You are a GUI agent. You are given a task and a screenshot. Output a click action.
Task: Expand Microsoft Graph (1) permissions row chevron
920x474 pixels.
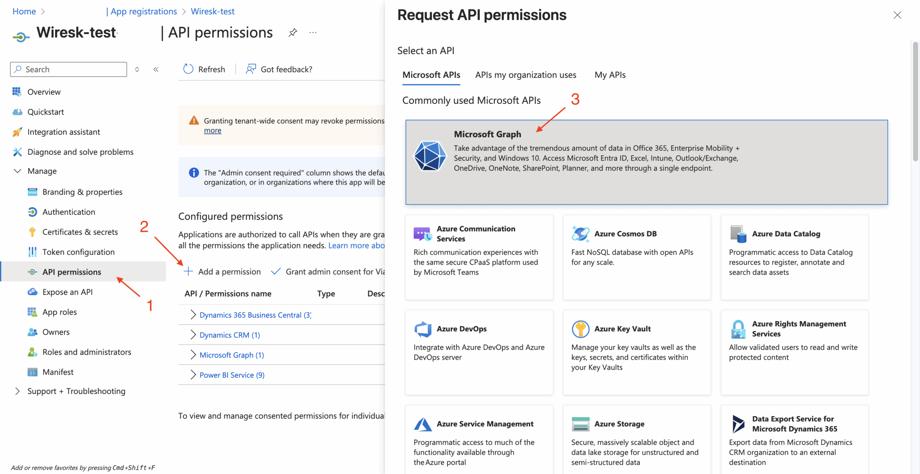point(193,355)
